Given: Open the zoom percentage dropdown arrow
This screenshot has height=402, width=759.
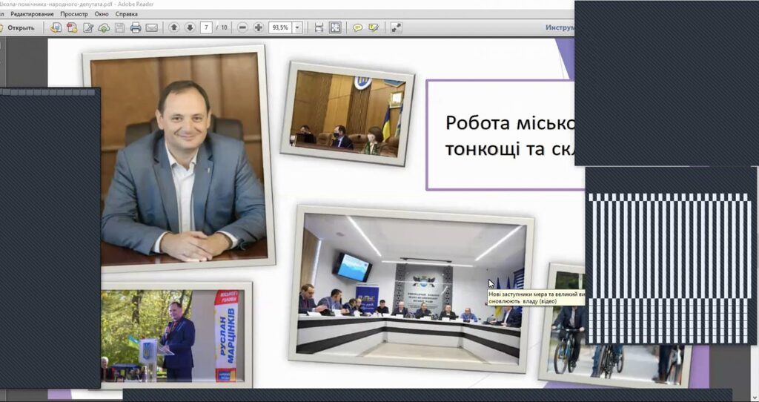Looking at the screenshot, I should pyautogui.click(x=298, y=27).
